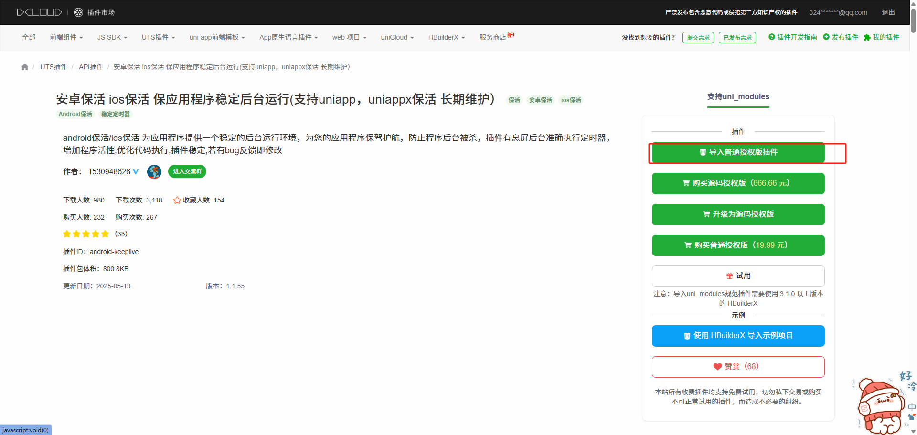Expand the 前端组件 dropdown

click(x=66, y=37)
